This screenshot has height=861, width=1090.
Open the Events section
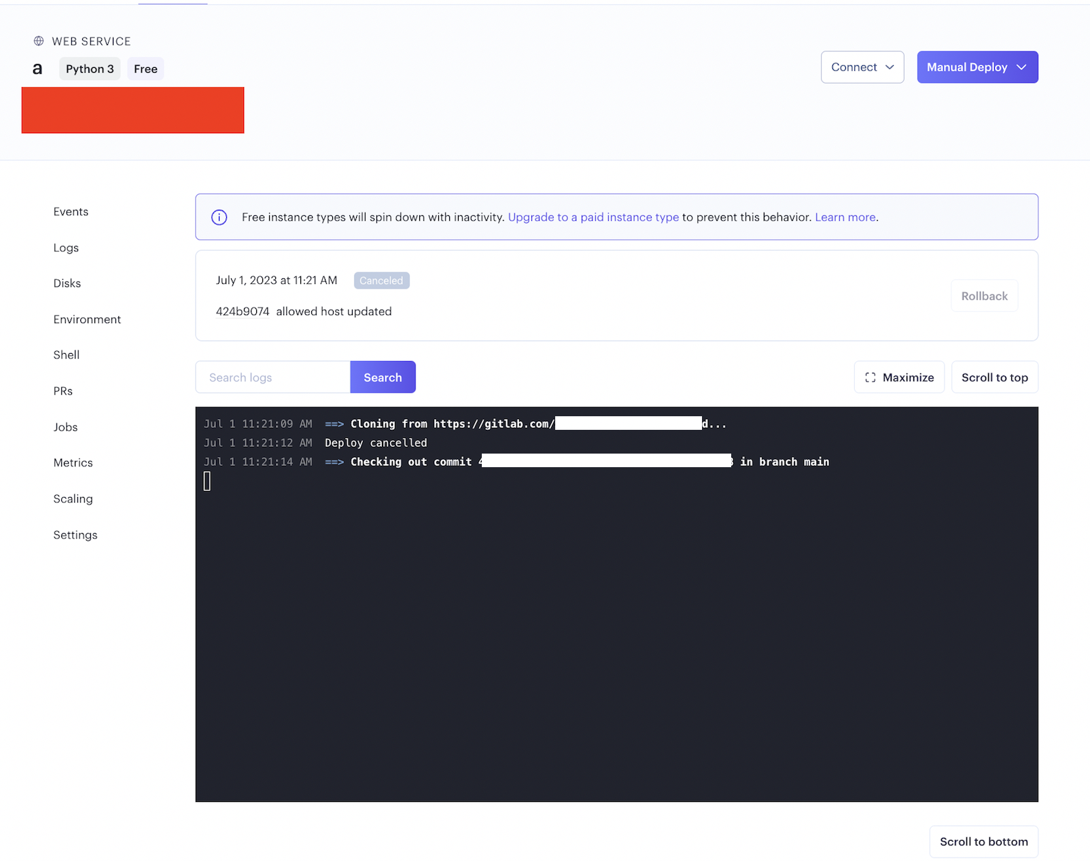pos(71,212)
